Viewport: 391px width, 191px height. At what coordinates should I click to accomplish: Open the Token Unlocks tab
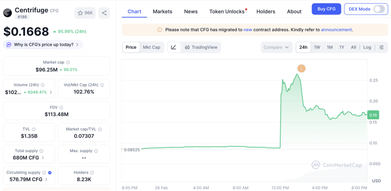click(x=227, y=11)
